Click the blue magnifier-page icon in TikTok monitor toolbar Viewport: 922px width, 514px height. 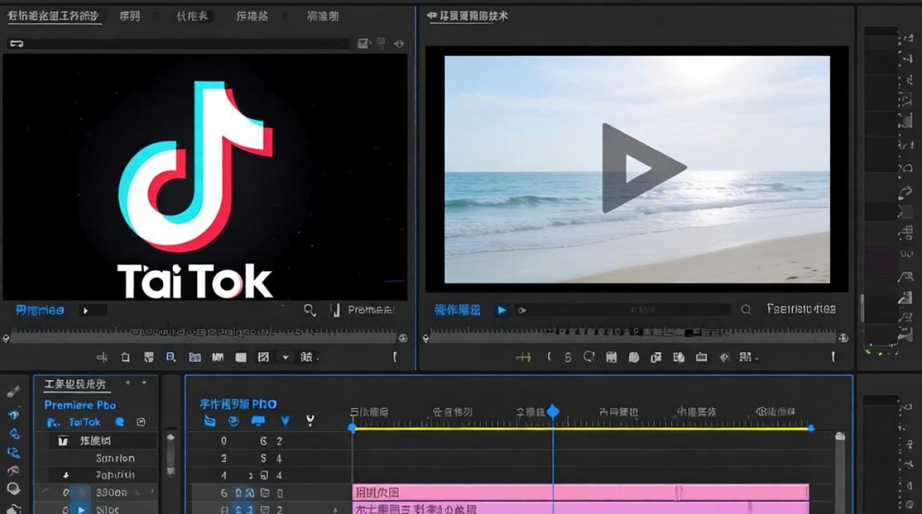[171, 357]
